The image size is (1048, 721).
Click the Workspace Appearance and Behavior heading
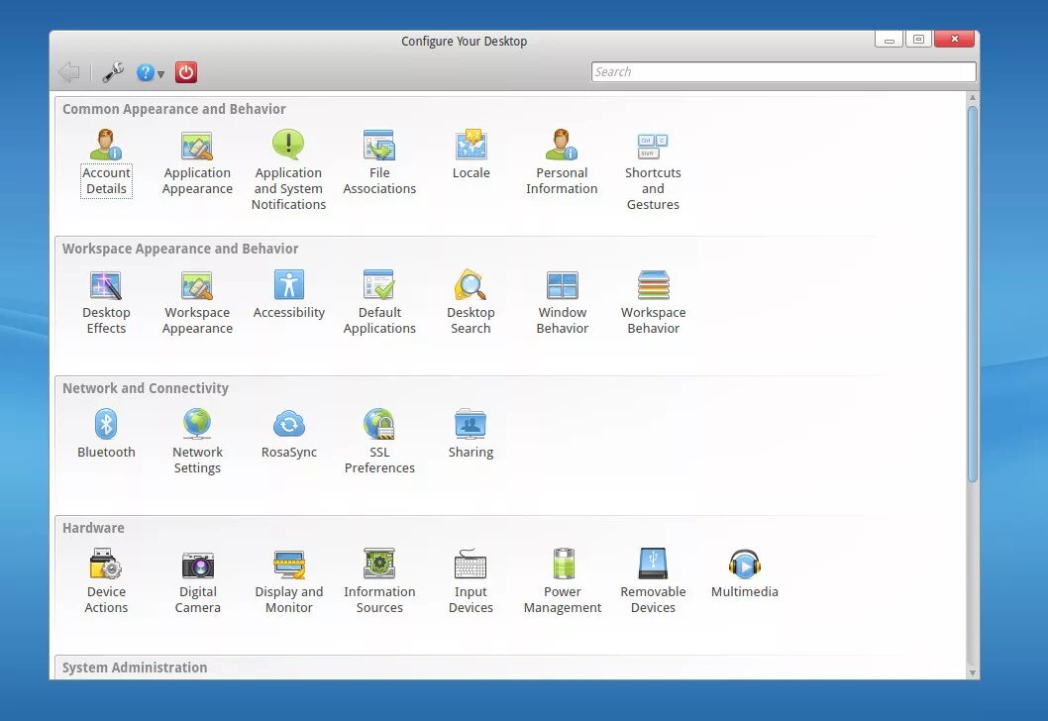coord(180,249)
